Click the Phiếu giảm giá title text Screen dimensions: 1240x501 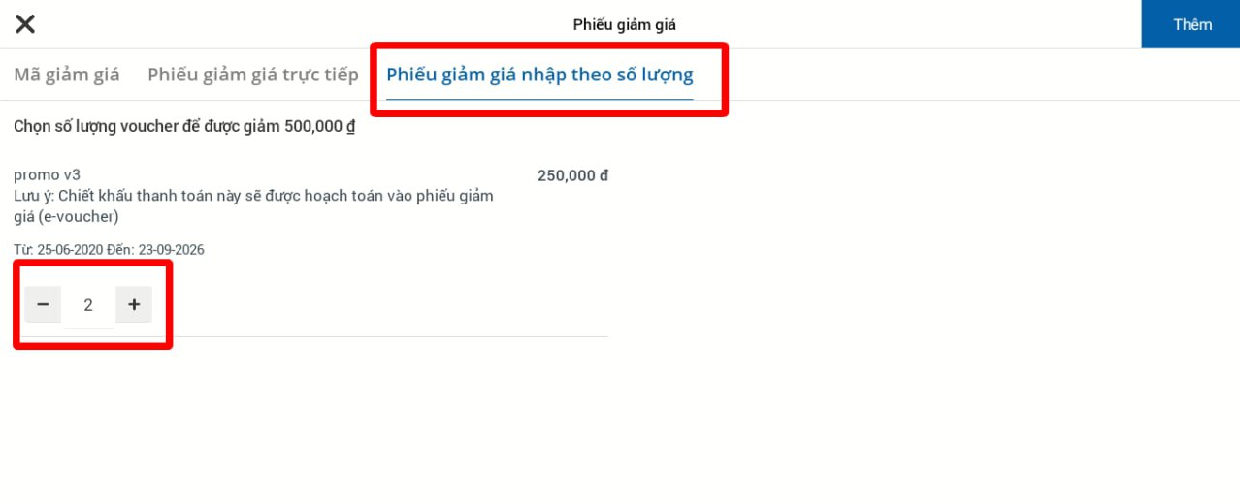[624, 25]
